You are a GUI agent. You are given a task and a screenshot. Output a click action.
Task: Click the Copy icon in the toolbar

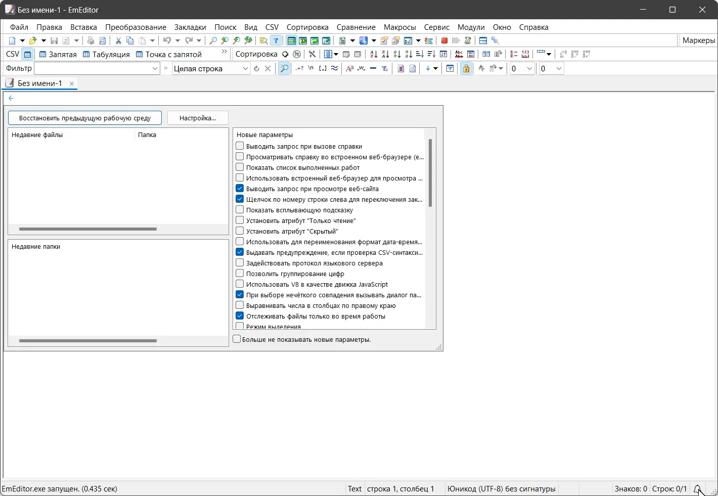[130, 40]
